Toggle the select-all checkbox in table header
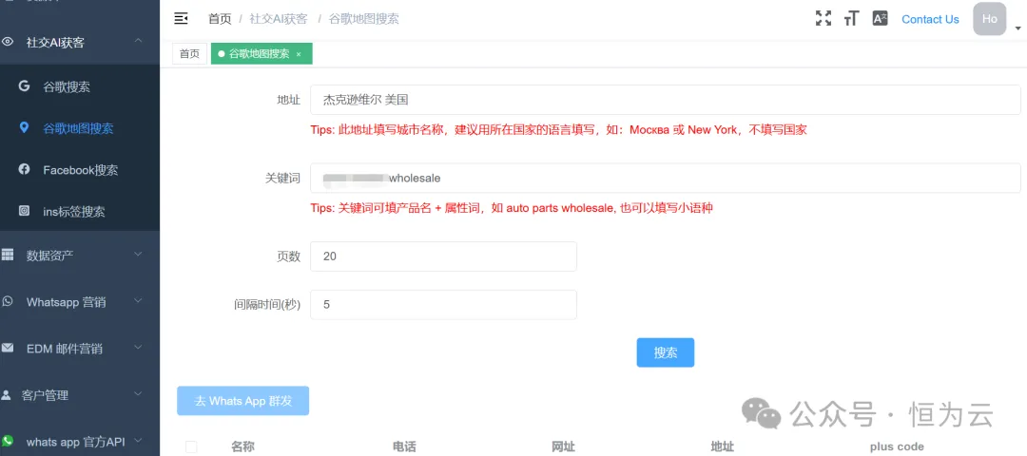The image size is (1027, 456). [191, 446]
